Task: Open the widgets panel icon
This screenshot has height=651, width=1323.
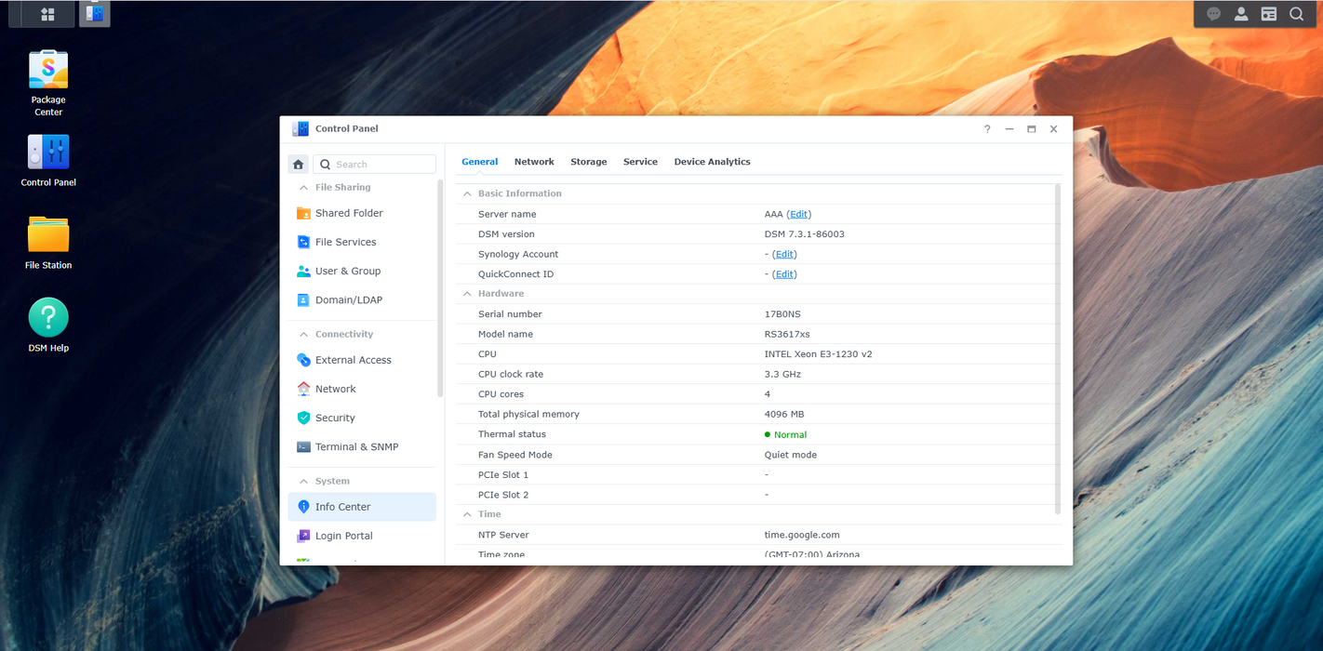Action: point(1268,14)
